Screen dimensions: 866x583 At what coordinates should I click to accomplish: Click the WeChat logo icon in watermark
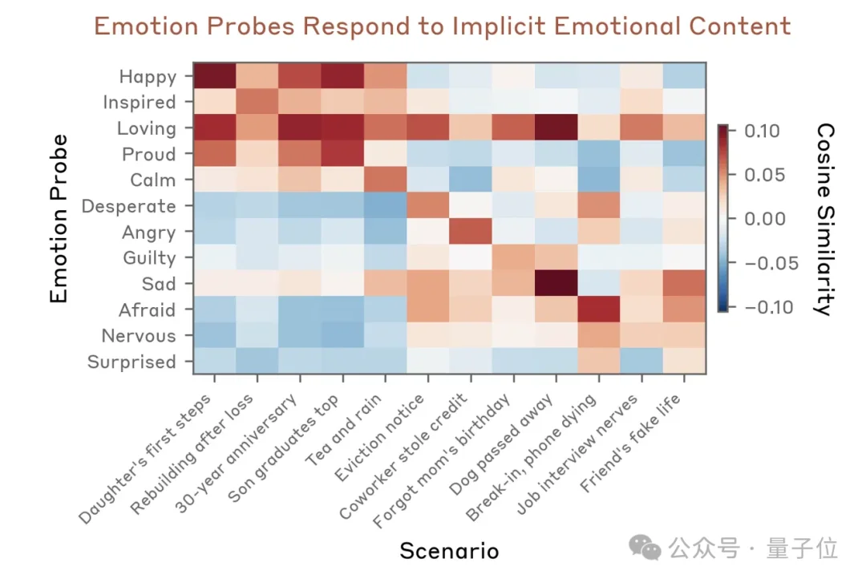[645, 548]
